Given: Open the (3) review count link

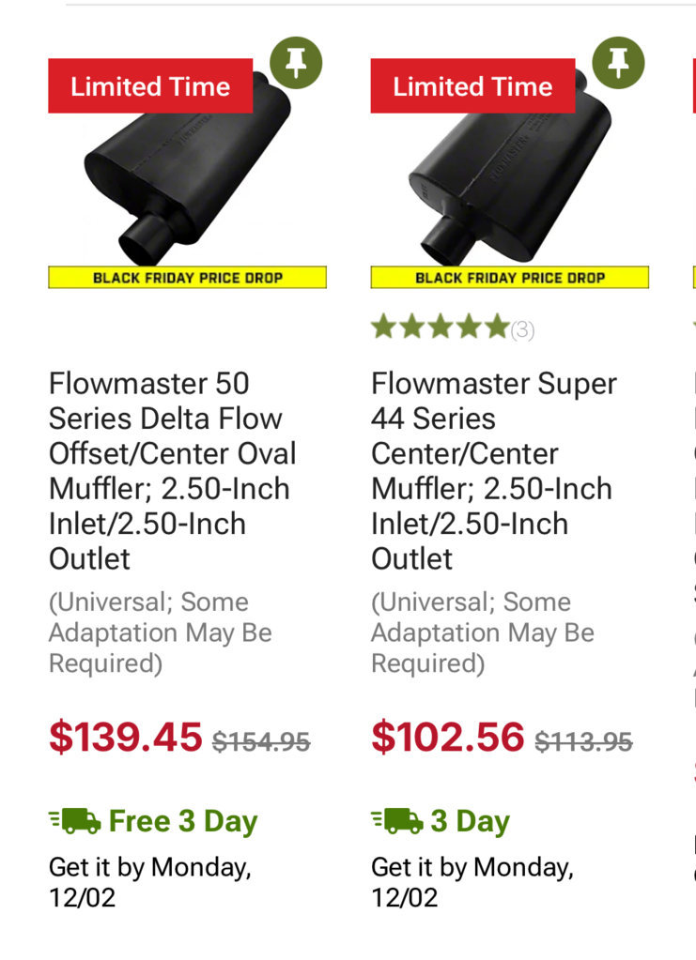Looking at the screenshot, I should click(x=522, y=330).
